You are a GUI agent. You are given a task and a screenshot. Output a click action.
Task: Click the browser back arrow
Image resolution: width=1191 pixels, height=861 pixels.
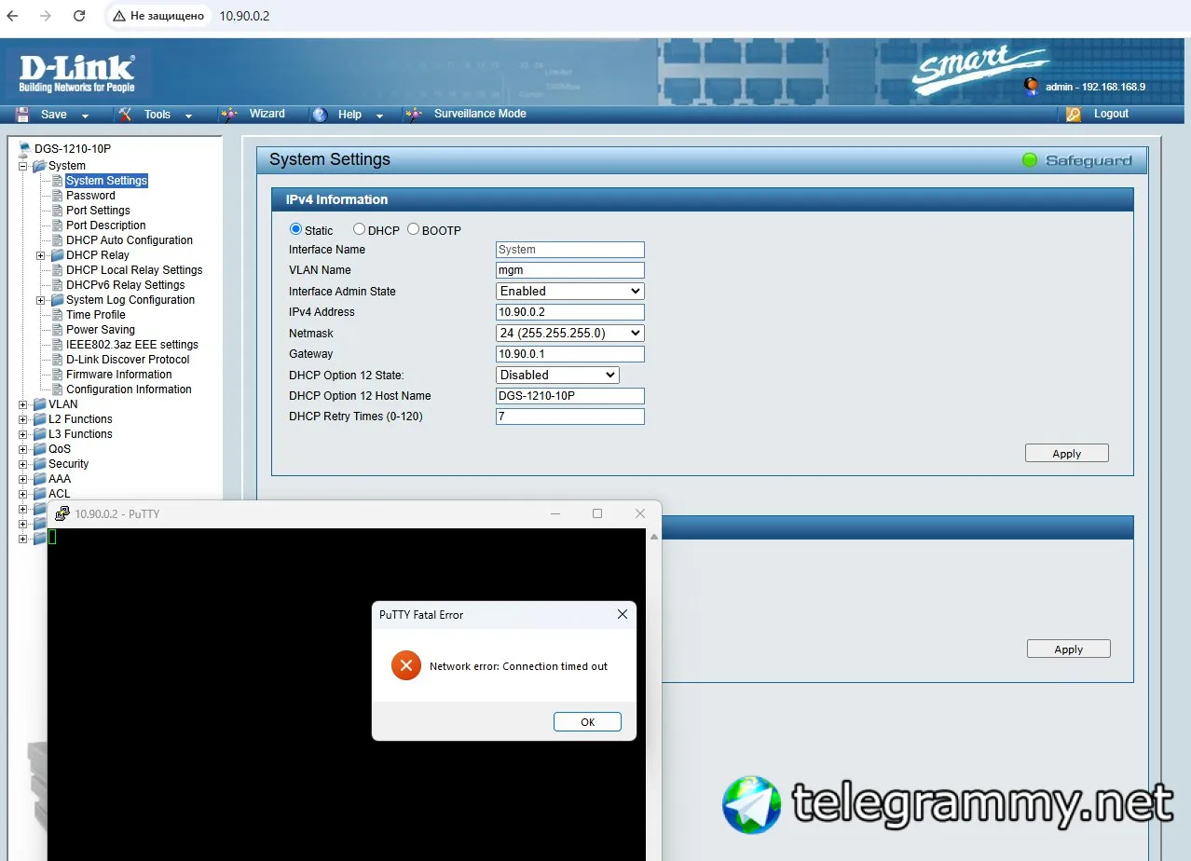(x=12, y=16)
